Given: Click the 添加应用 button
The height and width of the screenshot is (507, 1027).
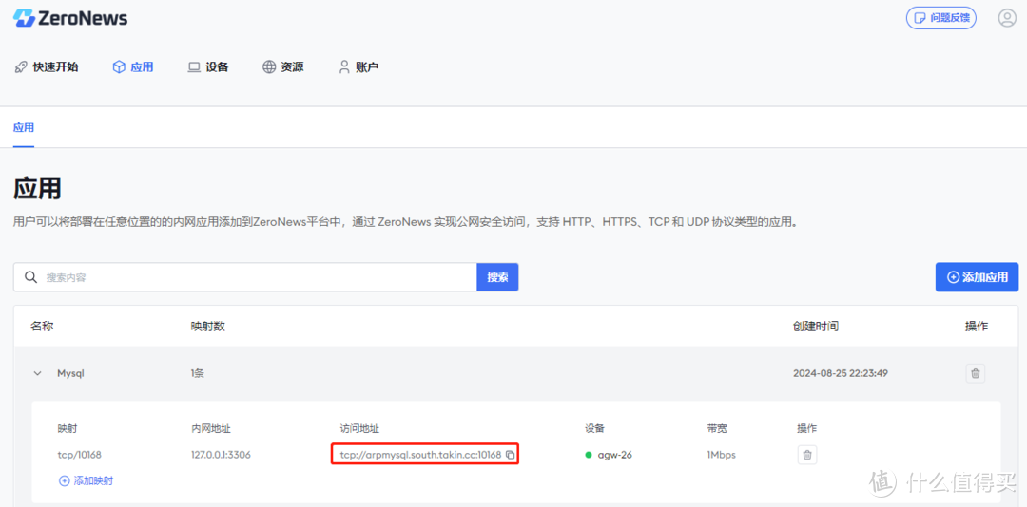Looking at the screenshot, I should (978, 277).
